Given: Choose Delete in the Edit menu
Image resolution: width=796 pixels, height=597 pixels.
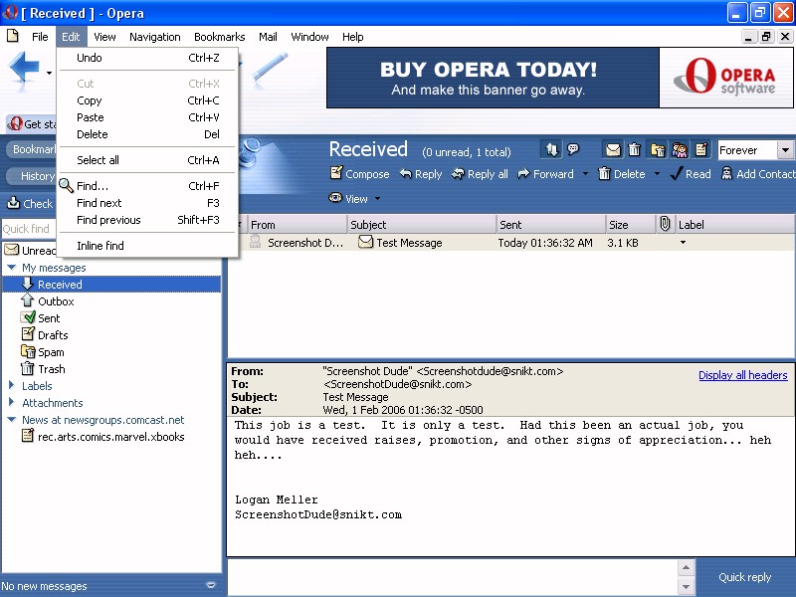Looking at the screenshot, I should (147, 134).
